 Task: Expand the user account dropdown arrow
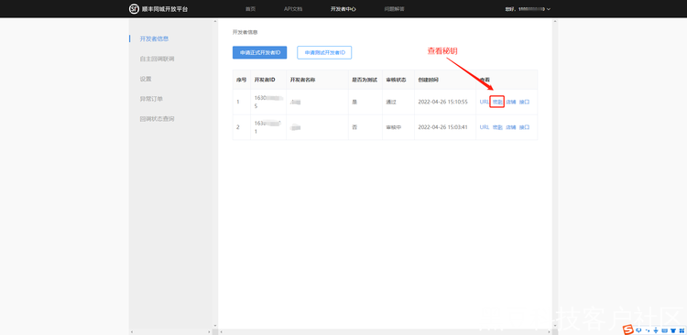(x=549, y=9)
